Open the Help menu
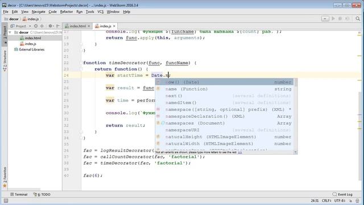The image size is (364, 205). [x=126, y=11]
